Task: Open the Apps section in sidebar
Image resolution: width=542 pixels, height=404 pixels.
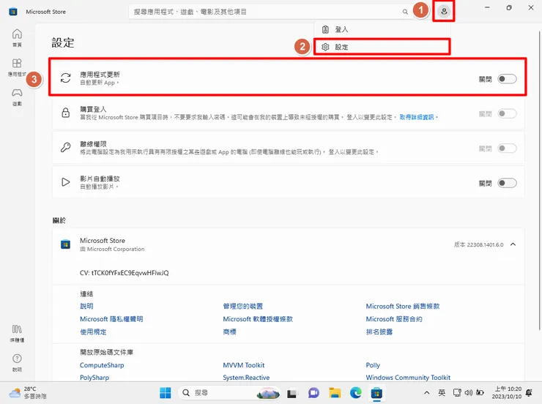Action: [17, 67]
